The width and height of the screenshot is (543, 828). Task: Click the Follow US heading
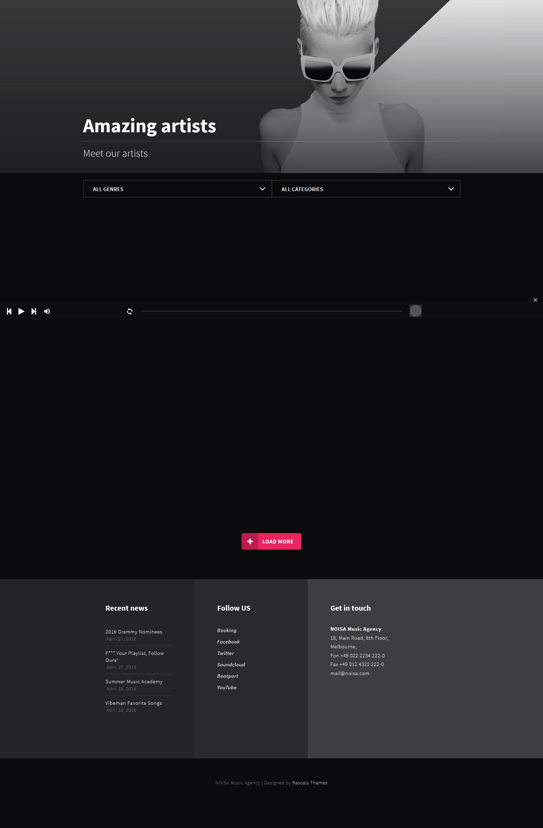(234, 608)
